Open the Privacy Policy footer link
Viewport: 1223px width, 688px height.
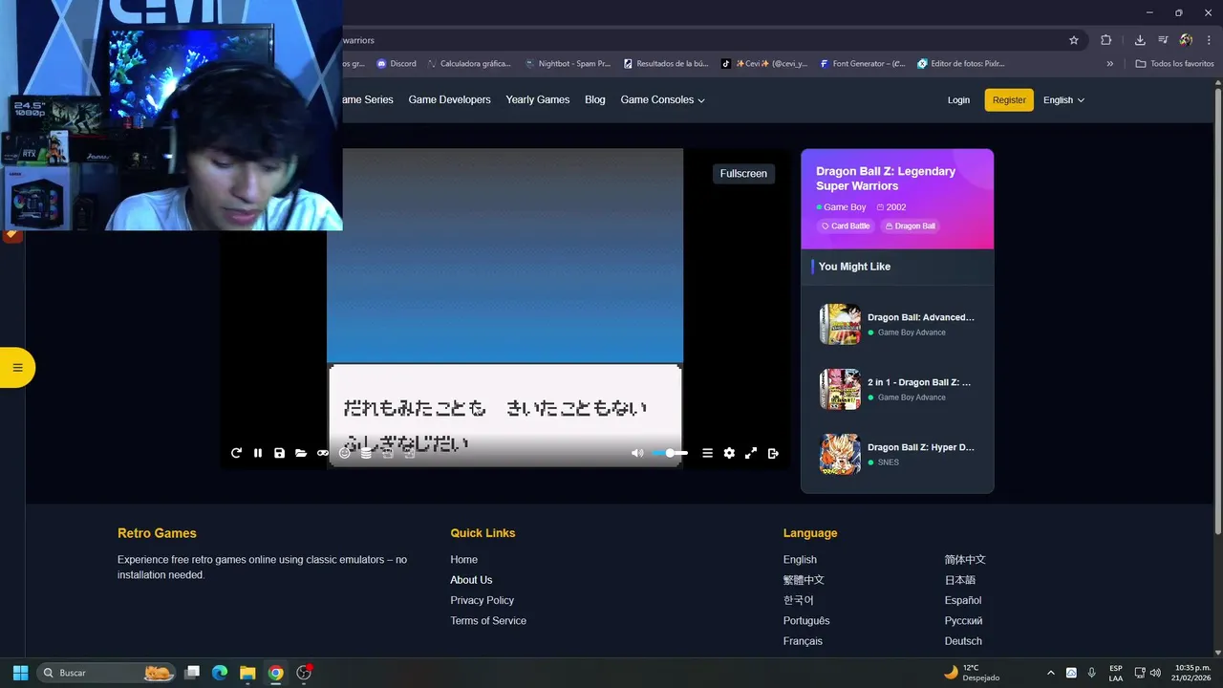483,600
